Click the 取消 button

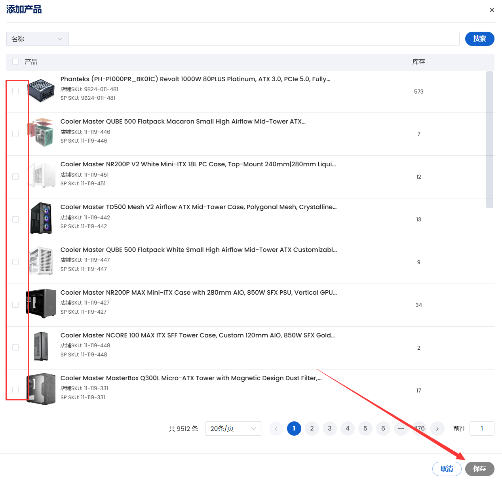click(x=447, y=469)
